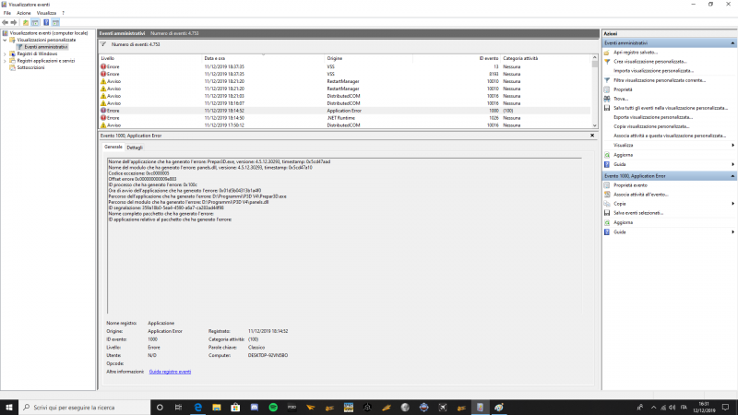Viewport: 738px width, 415px height.
Task: Open 'Apri registro salvato...' action
Action: pos(637,53)
